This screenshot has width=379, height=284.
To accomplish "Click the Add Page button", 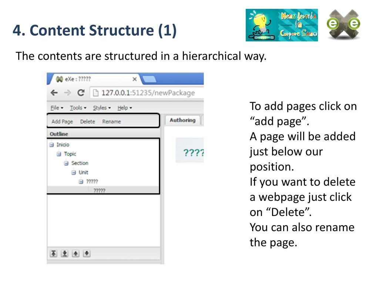I will point(62,121).
